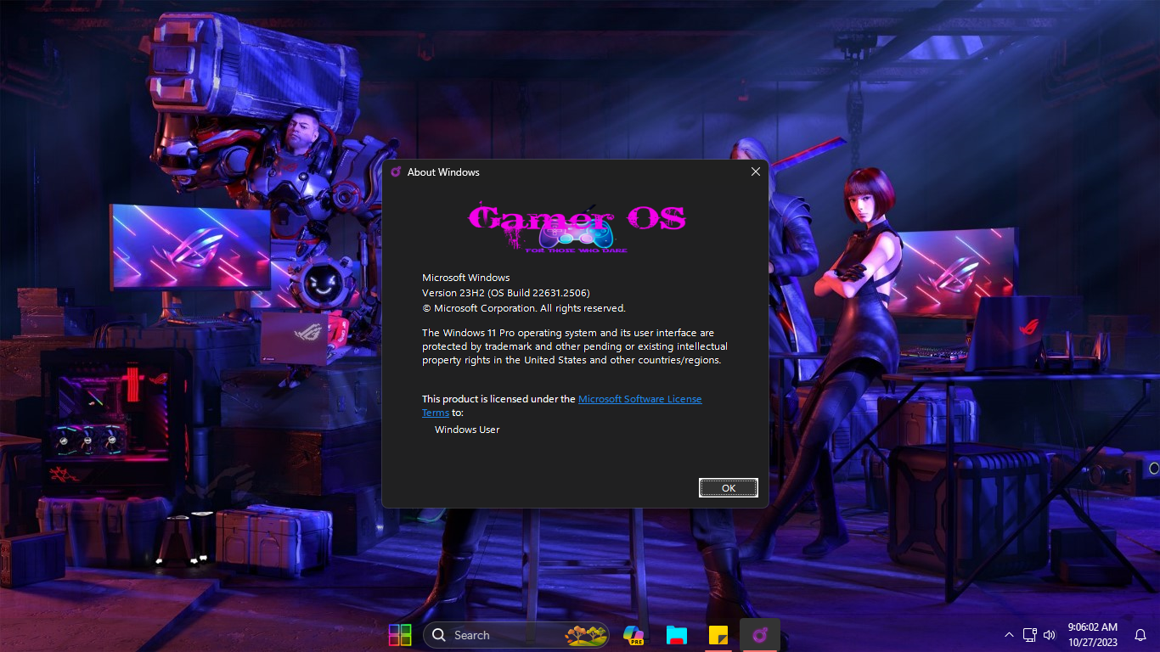Open Sticky Notes from the taskbar
Image resolution: width=1160 pixels, height=652 pixels.
click(x=718, y=635)
